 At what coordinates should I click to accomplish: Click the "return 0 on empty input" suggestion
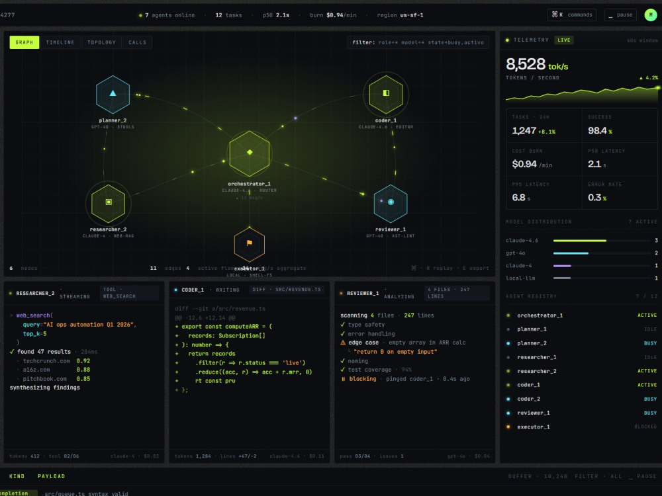click(x=395, y=351)
